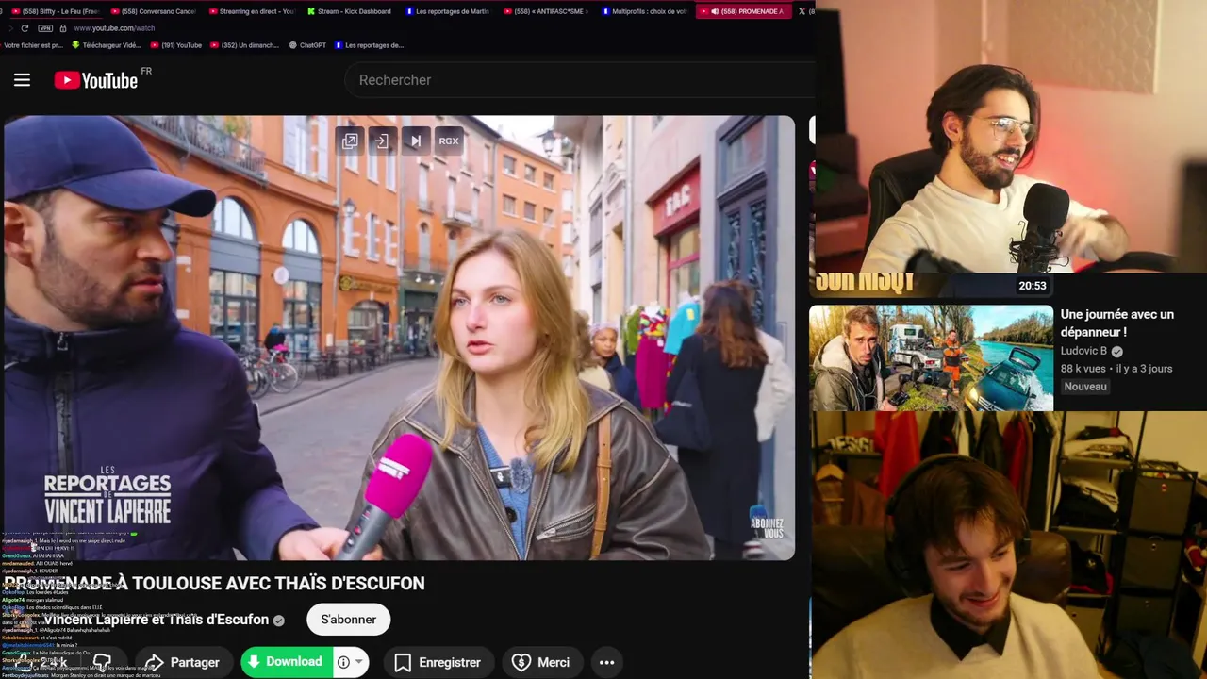
Task: Click the padlock site info icon
Action: point(62,28)
